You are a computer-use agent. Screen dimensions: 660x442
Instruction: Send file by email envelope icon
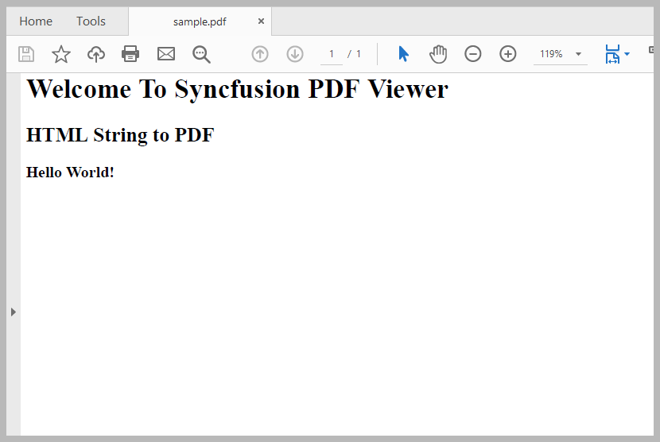166,54
